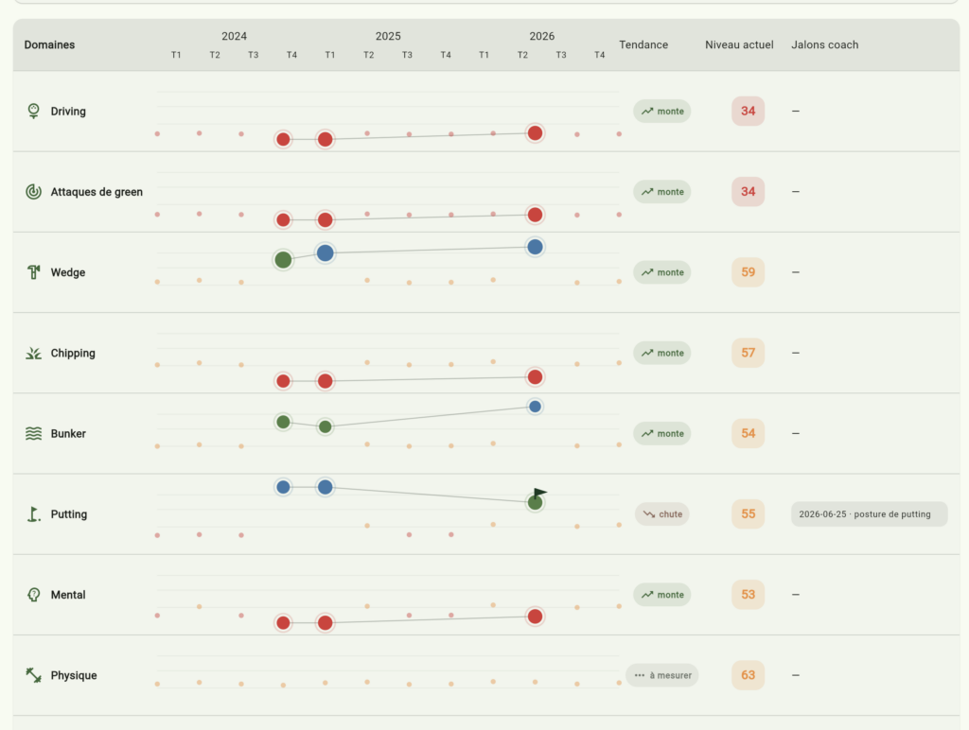Click the Driving golf ball icon
Viewport: 969px width, 730px height.
[33, 112]
